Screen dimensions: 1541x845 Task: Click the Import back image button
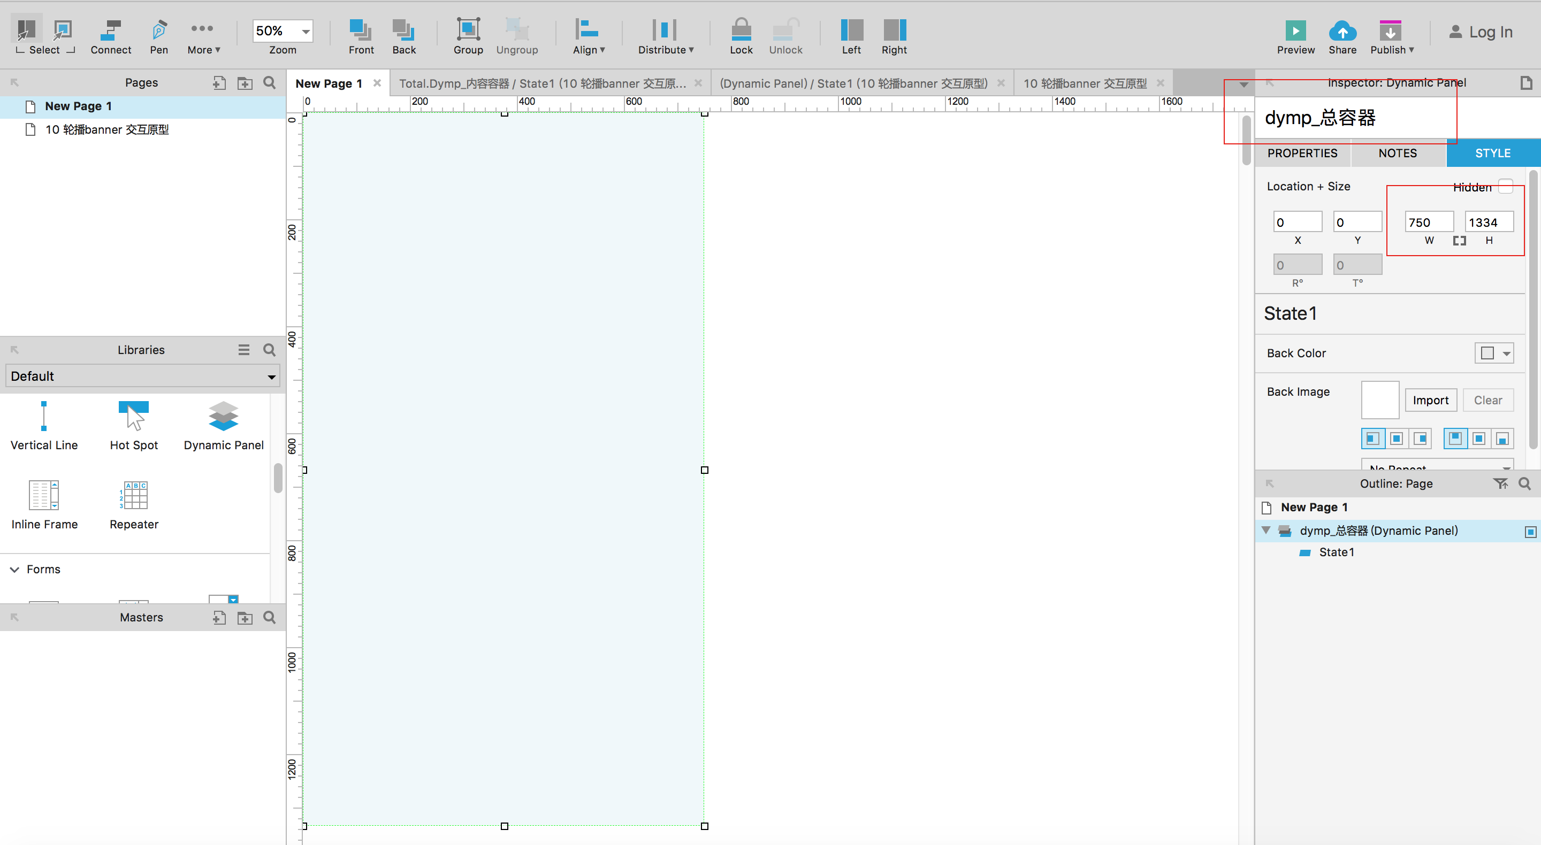1430,400
